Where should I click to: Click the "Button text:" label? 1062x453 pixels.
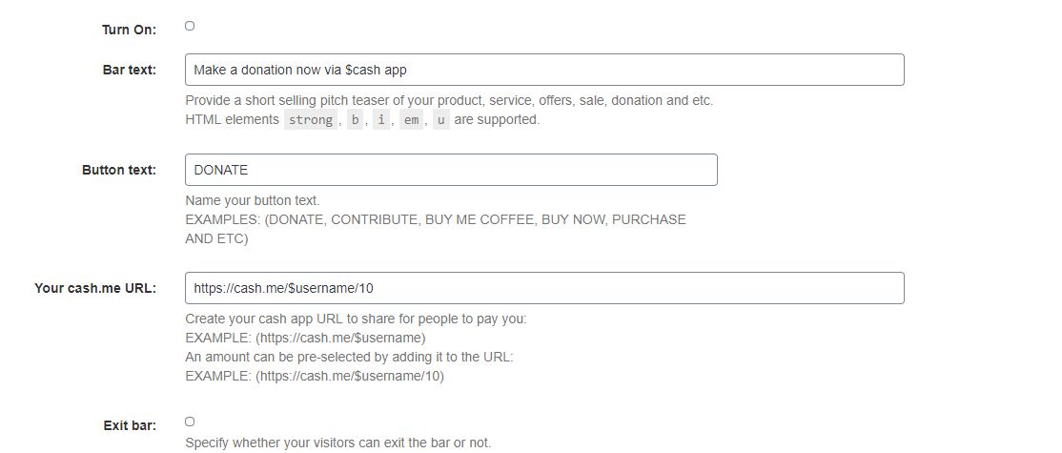[x=119, y=170]
